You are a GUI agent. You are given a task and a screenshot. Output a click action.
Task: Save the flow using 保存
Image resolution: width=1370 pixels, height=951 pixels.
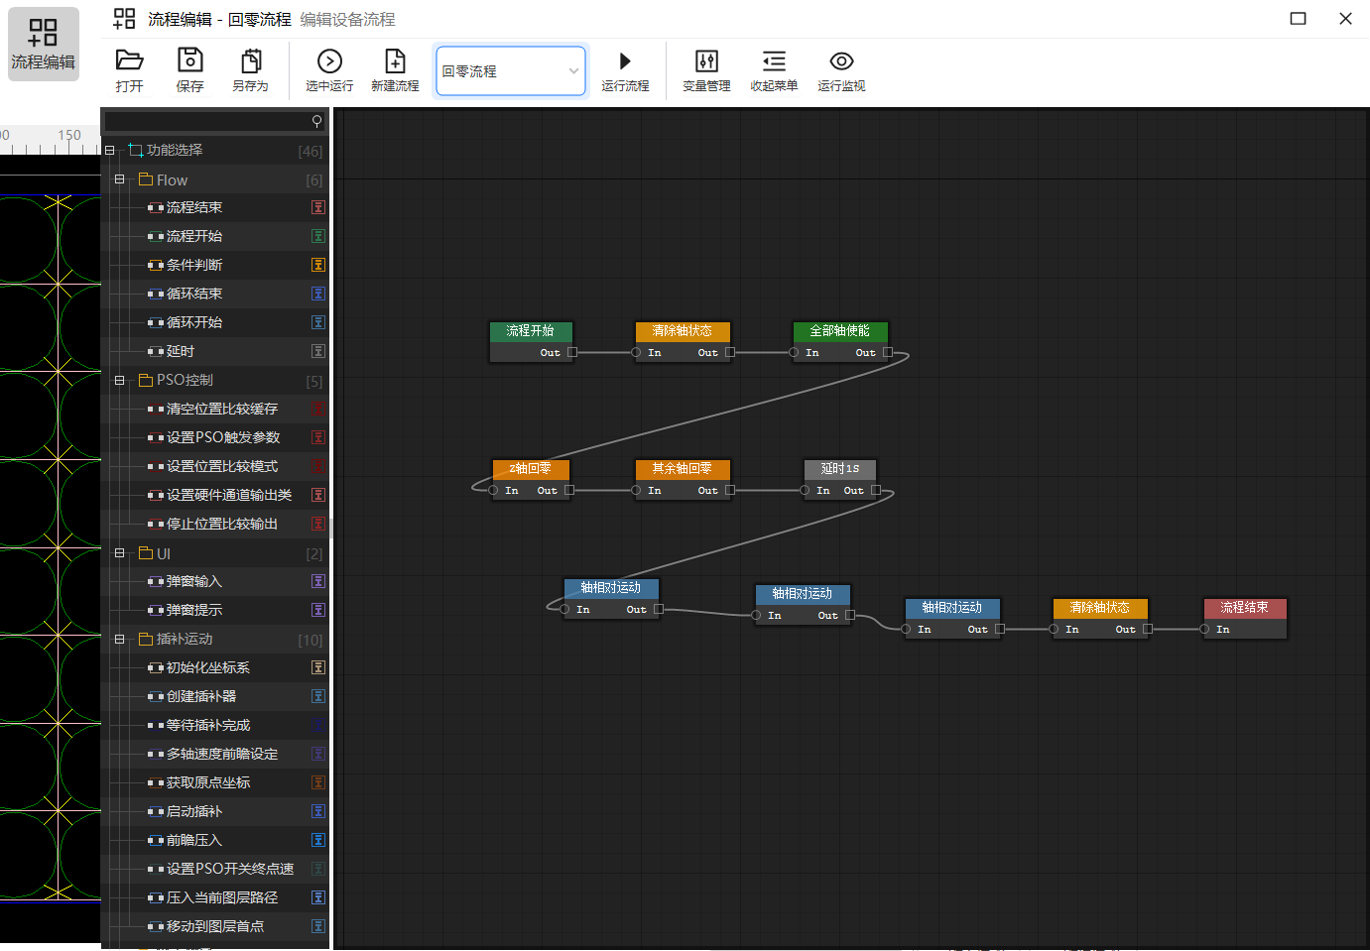(x=189, y=70)
